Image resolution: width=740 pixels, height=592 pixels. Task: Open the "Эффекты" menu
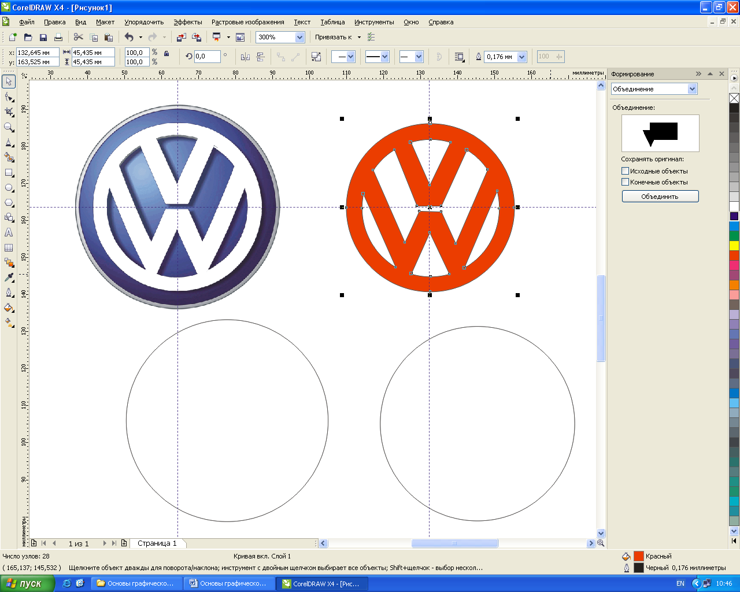(188, 22)
